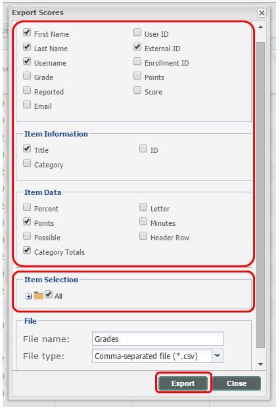Screen dimensions: 280x409
Task: Enable the Enrollment ID checkbox
Action: [137, 62]
